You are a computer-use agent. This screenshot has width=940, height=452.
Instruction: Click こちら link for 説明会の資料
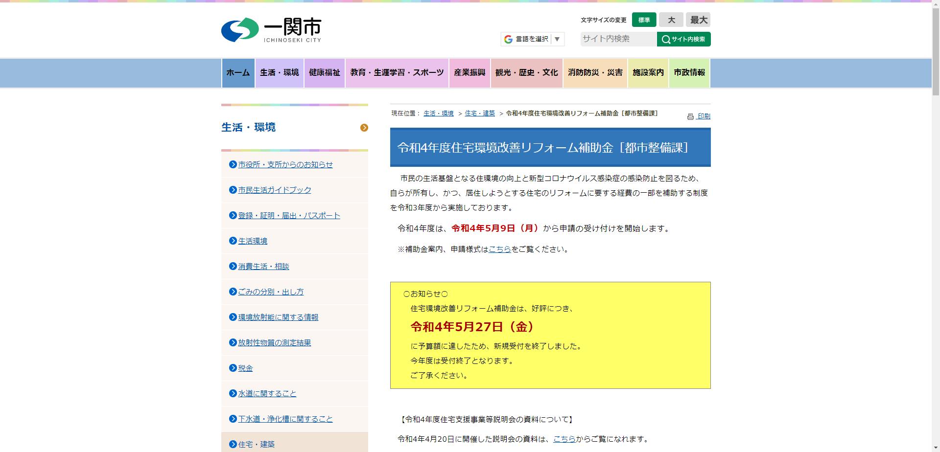tap(564, 439)
